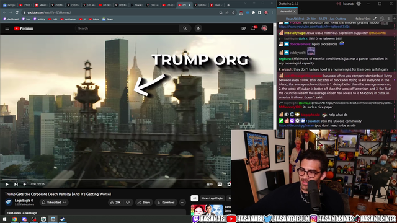This screenshot has height=223, width=397.
Task: Mute the video volume speaker icon
Action: click(x=25, y=185)
